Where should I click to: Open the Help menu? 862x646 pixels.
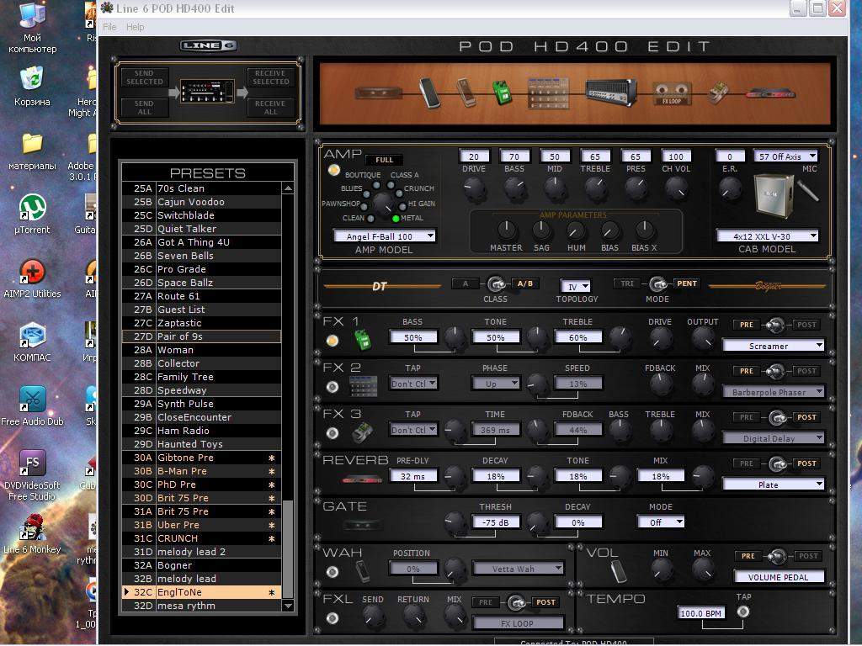(135, 27)
